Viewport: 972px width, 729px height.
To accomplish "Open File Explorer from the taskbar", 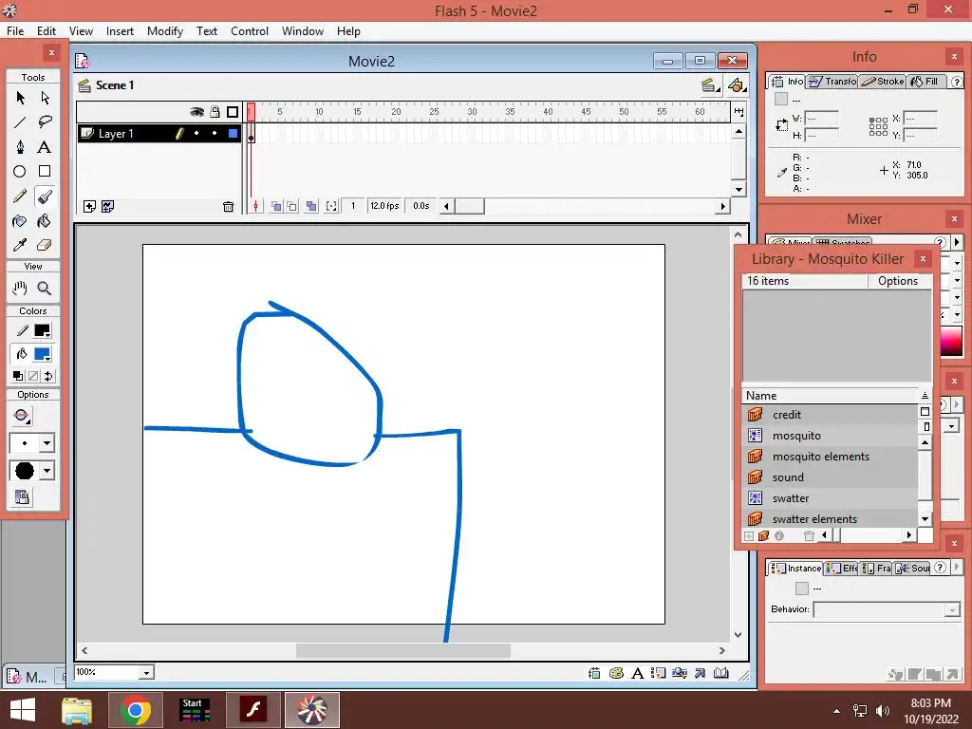I will pyautogui.click(x=77, y=710).
